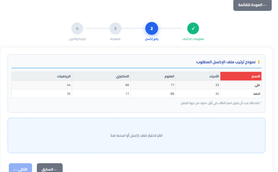The image size is (278, 172).
Task: Click the lightbulb icon beside the template title
Action: pyautogui.click(x=259, y=62)
